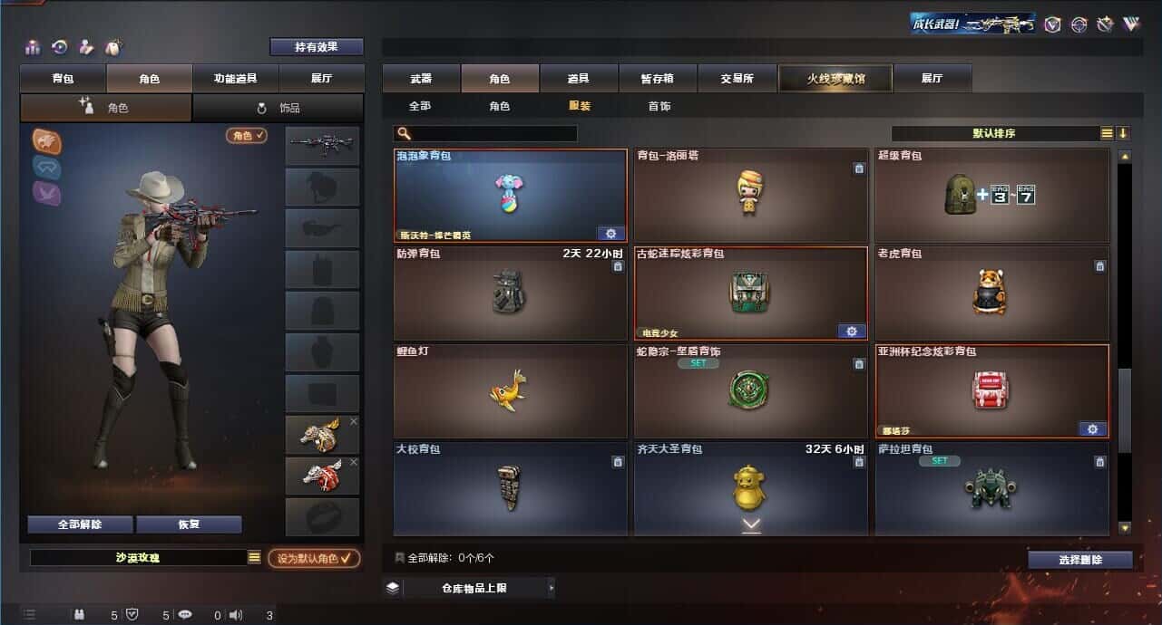
Task: Click the V shield badge icon
Action: click(1052, 24)
